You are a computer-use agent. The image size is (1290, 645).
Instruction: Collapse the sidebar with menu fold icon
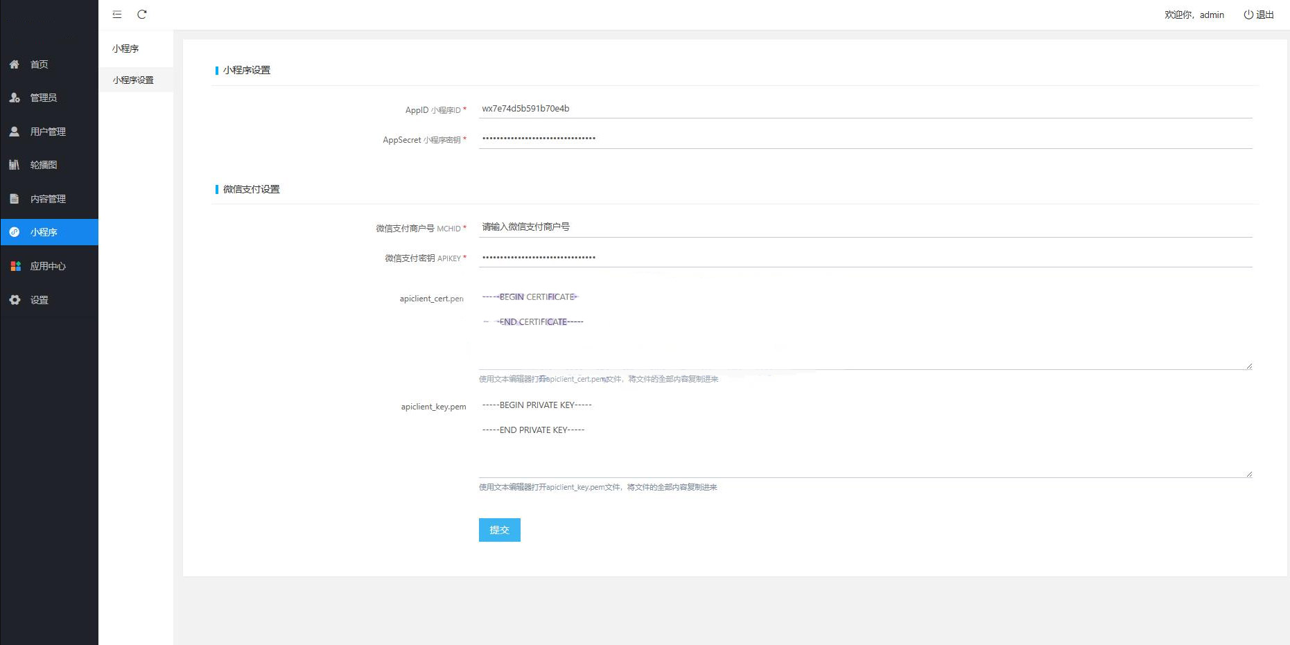117,15
